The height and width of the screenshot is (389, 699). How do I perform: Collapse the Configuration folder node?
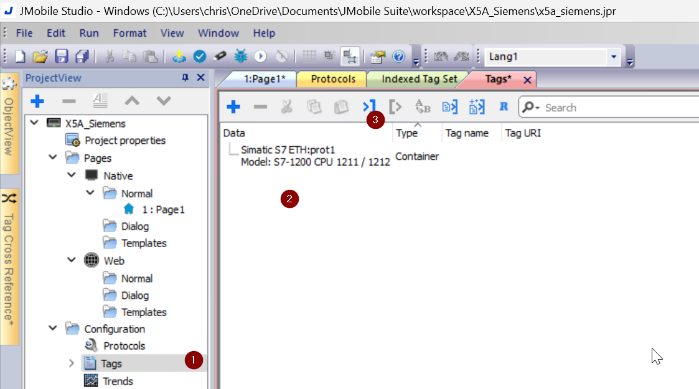tap(53, 328)
